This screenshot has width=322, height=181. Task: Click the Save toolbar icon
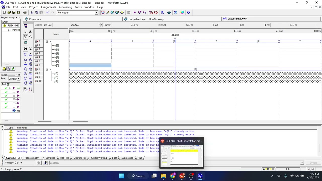tap(14, 12)
